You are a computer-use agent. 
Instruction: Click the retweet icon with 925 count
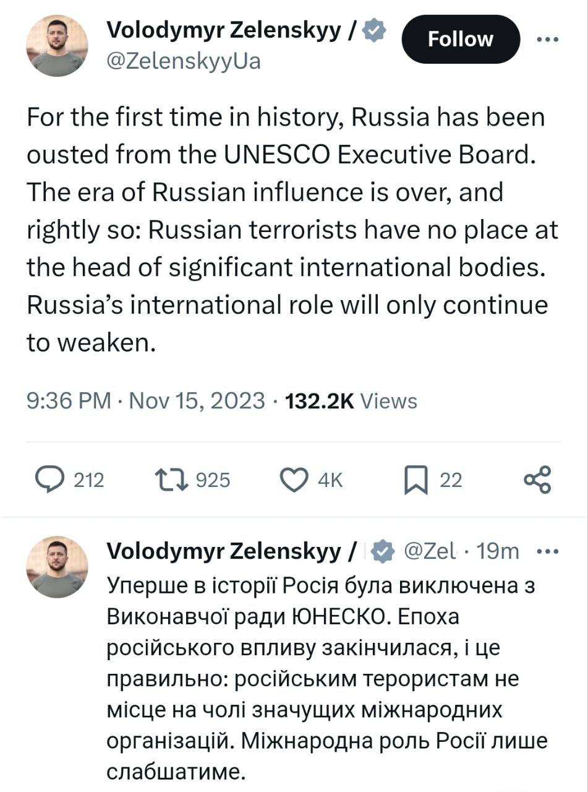coord(170,480)
